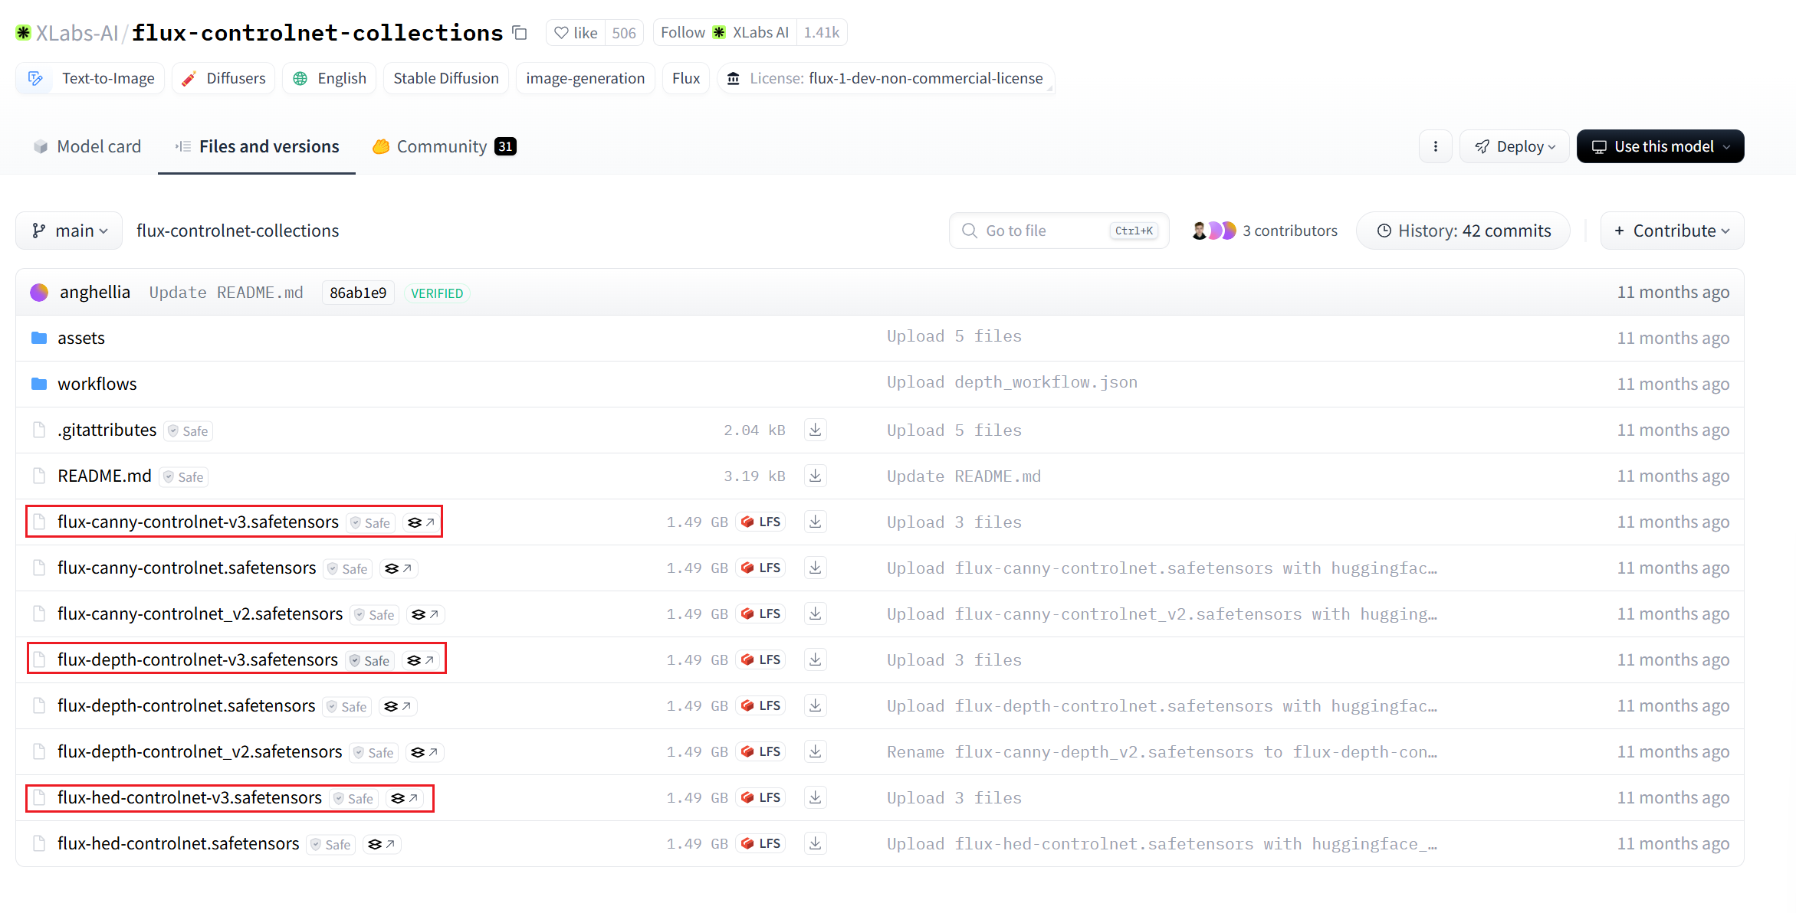Click the Update README.md commit message in header
The height and width of the screenshot is (913, 1796).
226,293
